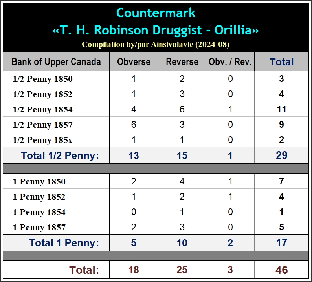The width and height of the screenshot is (312, 282).
Task: Click Reverse value '6' in 1/2 Penny 1854 row
Action: [182, 109]
